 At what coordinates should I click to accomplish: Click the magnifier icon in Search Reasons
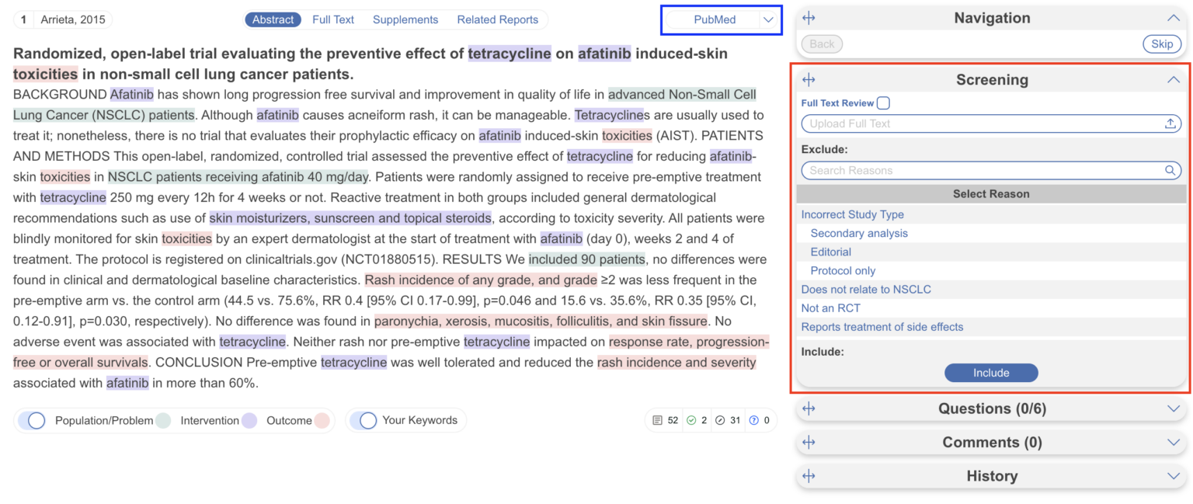1170,171
